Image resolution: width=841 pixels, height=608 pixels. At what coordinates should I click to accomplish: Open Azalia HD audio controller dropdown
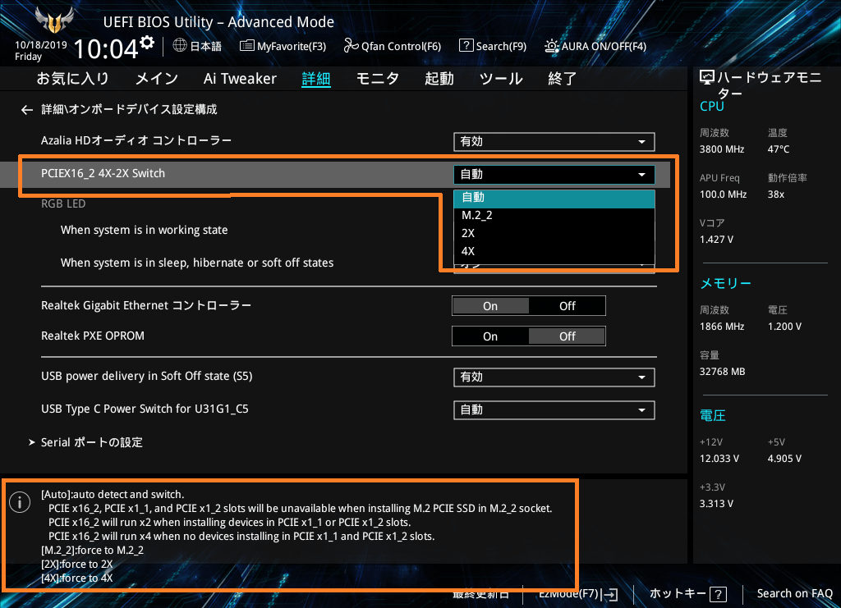coord(554,142)
